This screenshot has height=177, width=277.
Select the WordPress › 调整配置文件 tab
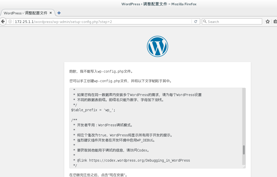28,13
